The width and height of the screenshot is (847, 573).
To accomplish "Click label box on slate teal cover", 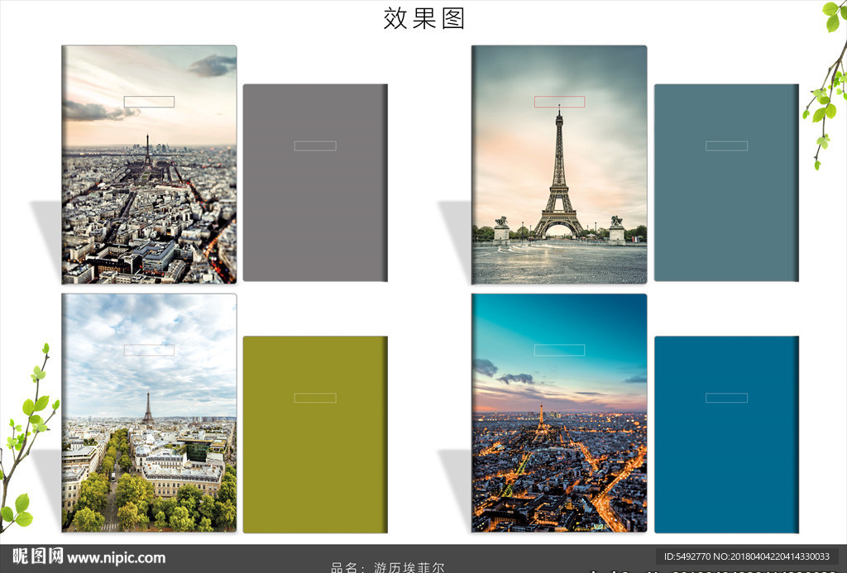I will tap(726, 146).
